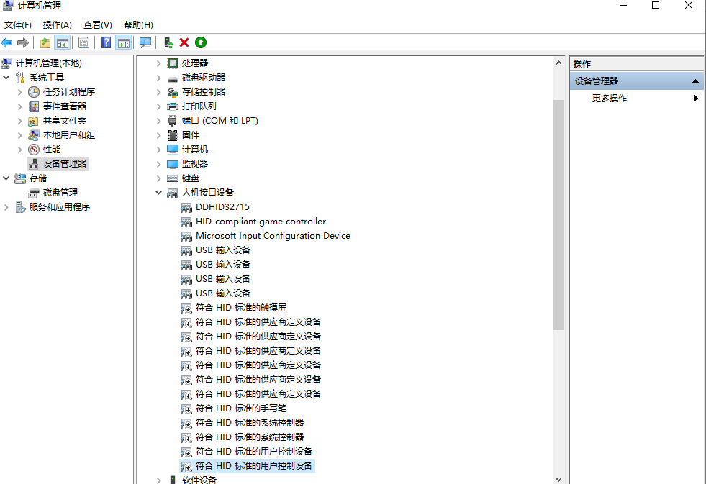
Task: Select the 磁盘驱动器 category icon
Action: (173, 78)
